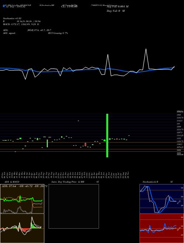Viewport: 184px width, 243px height.
Task: Select the 'CL: 1193.60' closing price text
Action: coord(70,7)
